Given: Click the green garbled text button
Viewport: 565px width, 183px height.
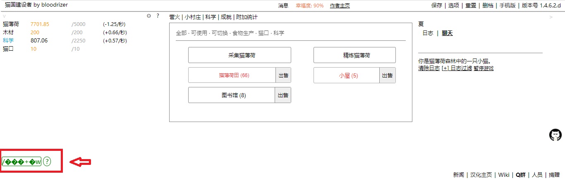Looking at the screenshot, I should [x=22, y=162].
